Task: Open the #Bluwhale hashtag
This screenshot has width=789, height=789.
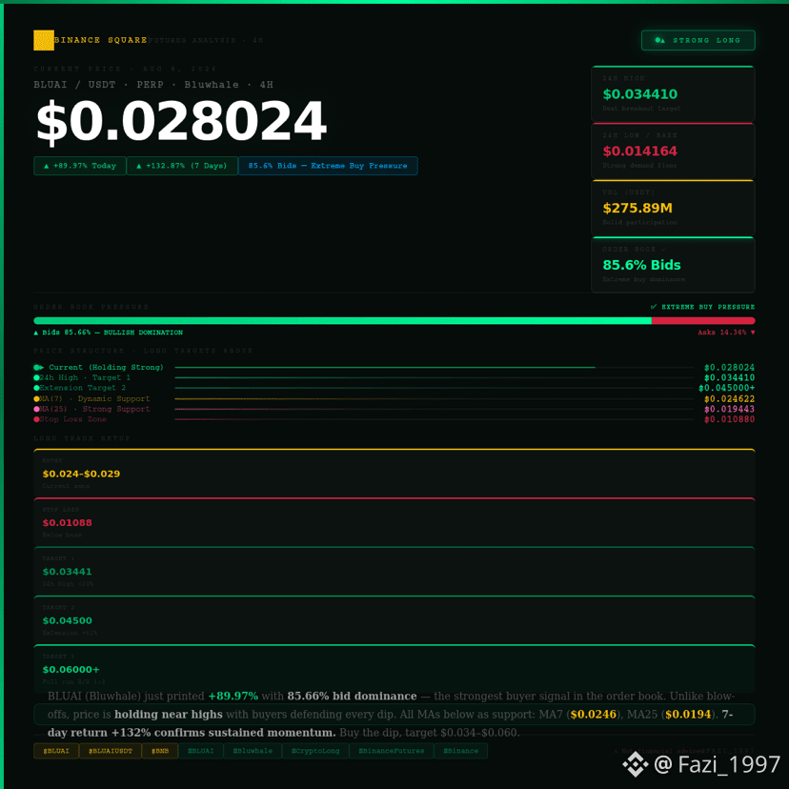Action: [253, 751]
